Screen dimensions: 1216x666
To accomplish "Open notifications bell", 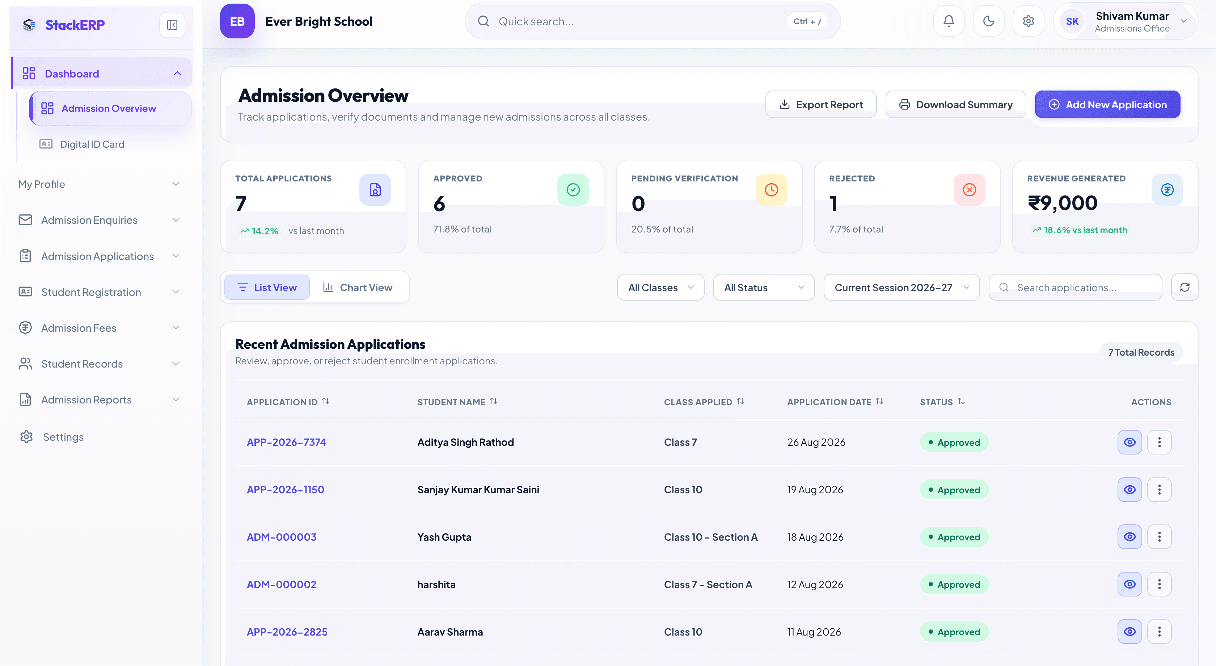I will click(948, 21).
